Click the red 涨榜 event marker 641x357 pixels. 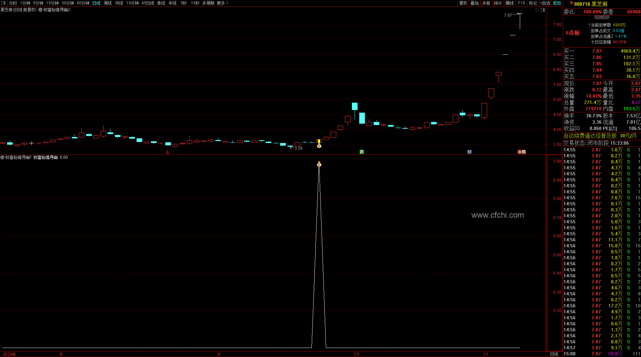point(521,152)
